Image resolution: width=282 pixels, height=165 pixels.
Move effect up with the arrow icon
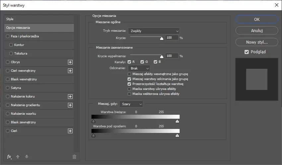click(x=18, y=157)
